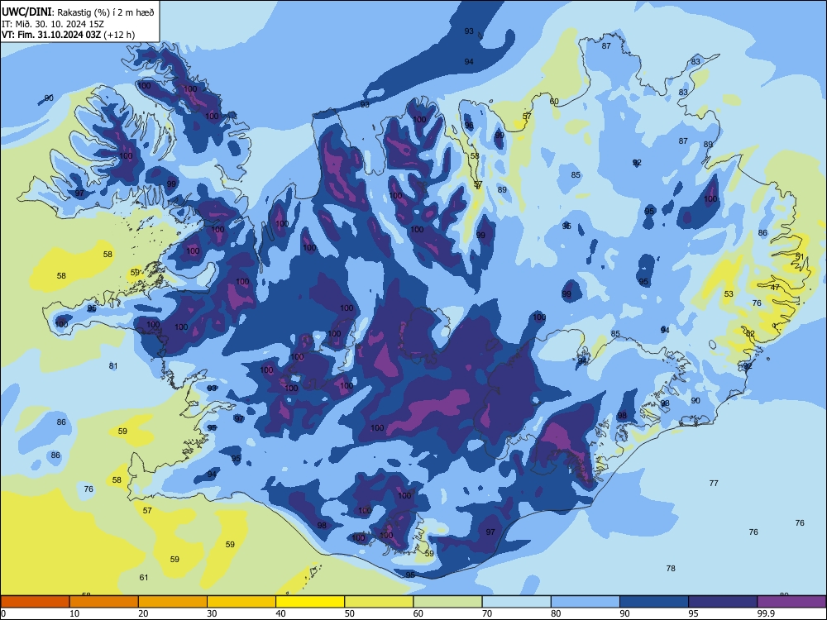Click the 30–40 amber legend swatch
This screenshot has height=620, width=827.
[241, 602]
